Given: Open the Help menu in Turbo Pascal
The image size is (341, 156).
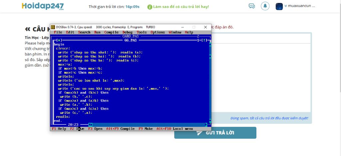Looking at the screenshot, I should (189, 32).
